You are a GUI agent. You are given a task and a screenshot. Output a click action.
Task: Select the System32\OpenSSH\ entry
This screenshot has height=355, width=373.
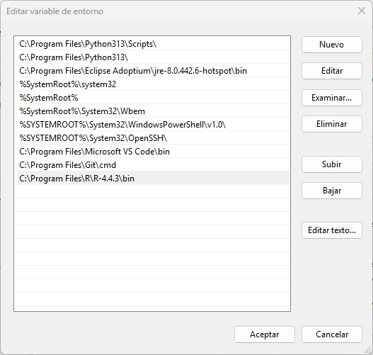(x=152, y=138)
